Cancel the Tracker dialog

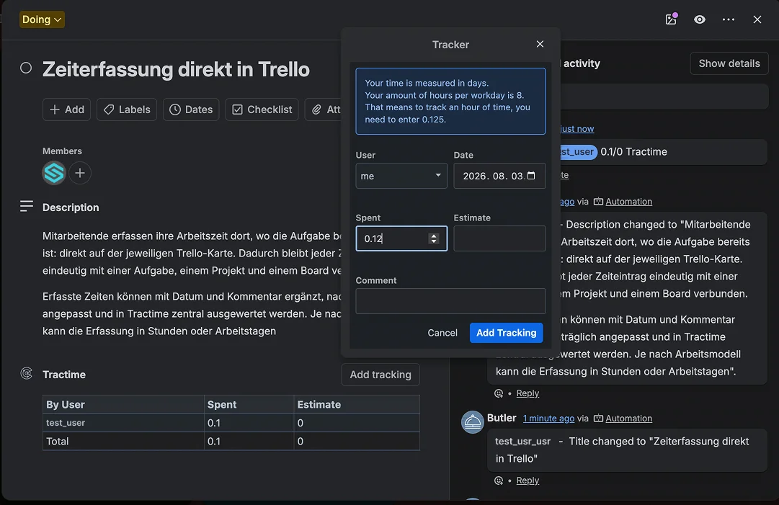pyautogui.click(x=442, y=333)
